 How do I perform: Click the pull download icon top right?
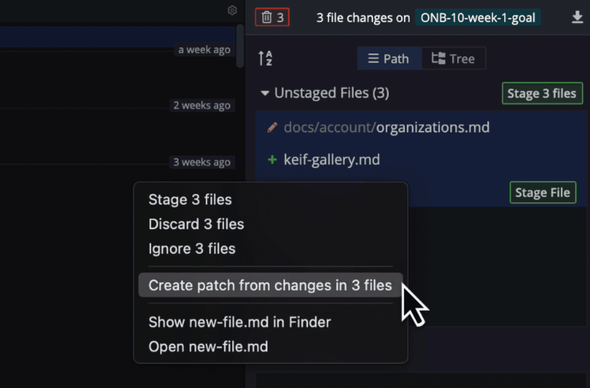577,17
